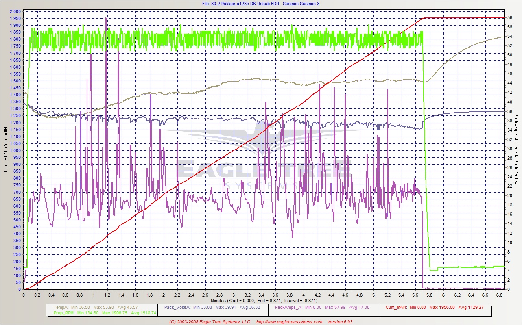This screenshot has height=325, width=522.
Task: Select the PackAmps_A legend label
Action: pyautogui.click(x=289, y=307)
